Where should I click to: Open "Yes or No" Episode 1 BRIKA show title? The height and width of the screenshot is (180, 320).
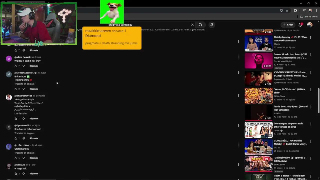[289, 91]
